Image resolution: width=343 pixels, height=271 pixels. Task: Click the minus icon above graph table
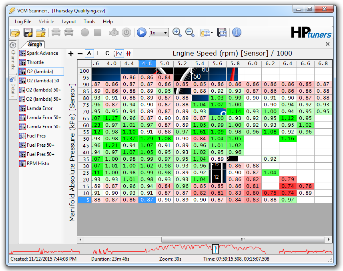(x=80, y=54)
